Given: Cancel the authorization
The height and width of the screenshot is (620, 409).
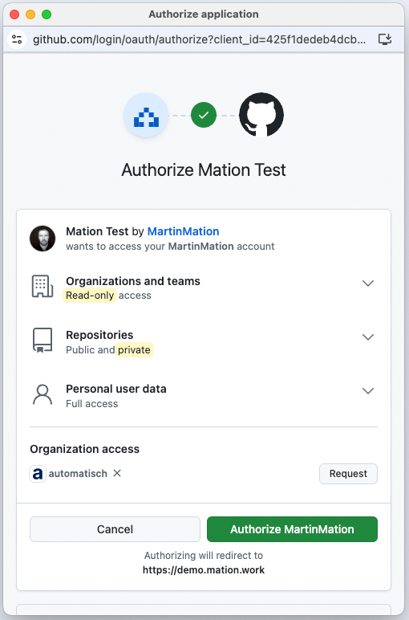Looking at the screenshot, I should pyautogui.click(x=115, y=529).
